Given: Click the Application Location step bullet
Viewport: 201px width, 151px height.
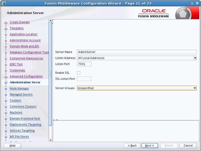Looking at the screenshot, I should [x=6, y=34].
